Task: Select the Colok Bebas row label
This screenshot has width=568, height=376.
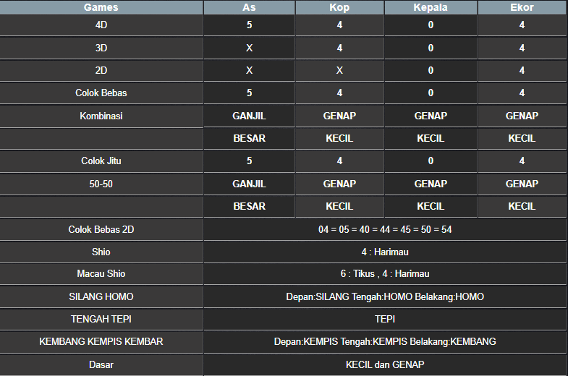Action: (101, 93)
